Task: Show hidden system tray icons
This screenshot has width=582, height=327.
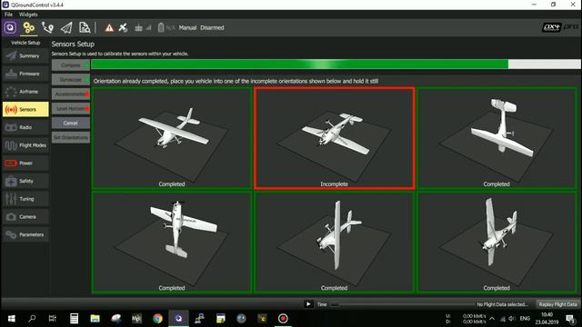Action: [x=492, y=319]
